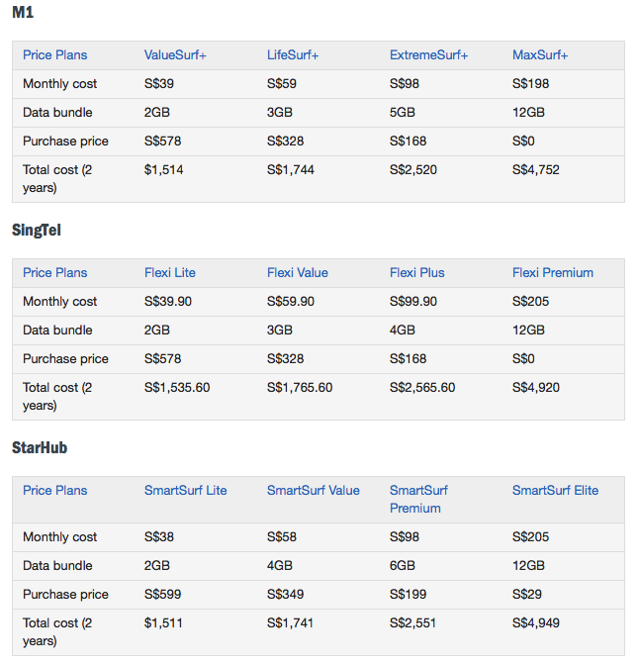
Task: Open the SmartSurf Value plan link
Action: tap(314, 491)
